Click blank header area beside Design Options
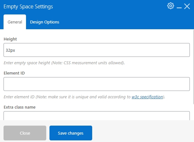 (x=124, y=22)
